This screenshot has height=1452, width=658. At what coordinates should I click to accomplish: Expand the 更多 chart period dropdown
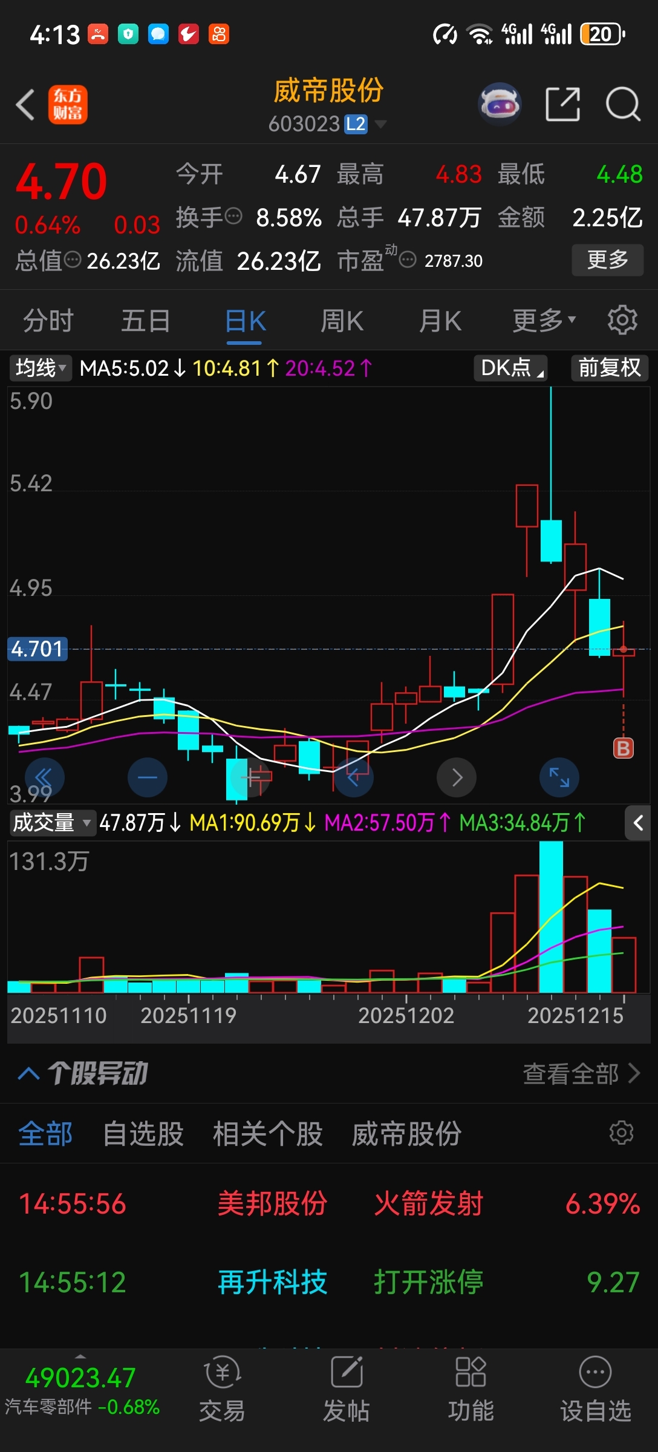coord(544,320)
